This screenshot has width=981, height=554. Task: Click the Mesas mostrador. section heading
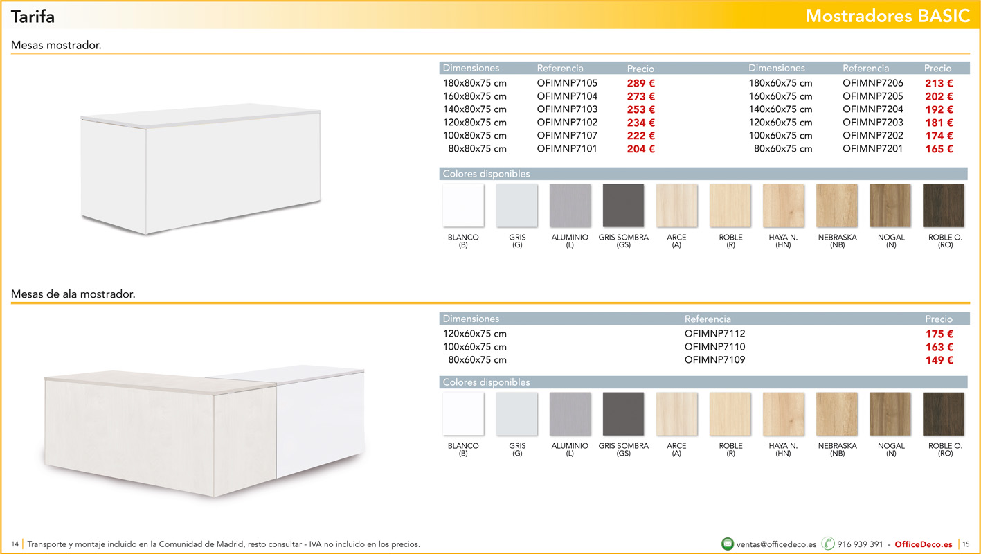click(x=57, y=46)
